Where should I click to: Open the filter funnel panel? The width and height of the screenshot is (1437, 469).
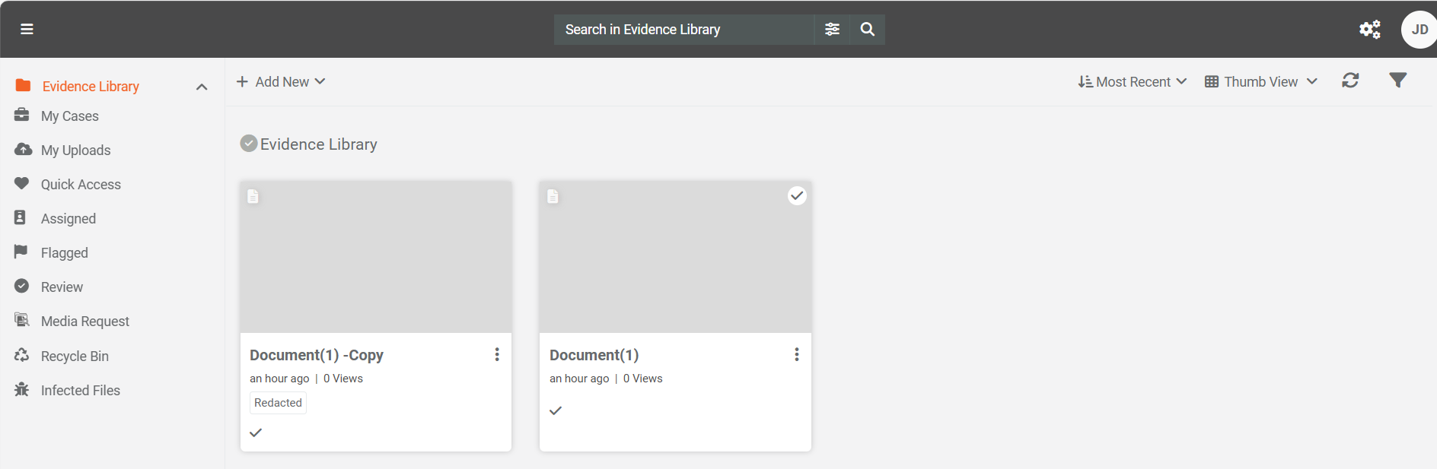tap(1397, 81)
